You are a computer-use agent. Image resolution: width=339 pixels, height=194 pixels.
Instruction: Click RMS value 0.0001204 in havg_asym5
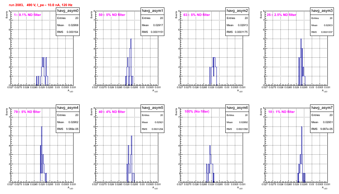[x=157, y=129]
